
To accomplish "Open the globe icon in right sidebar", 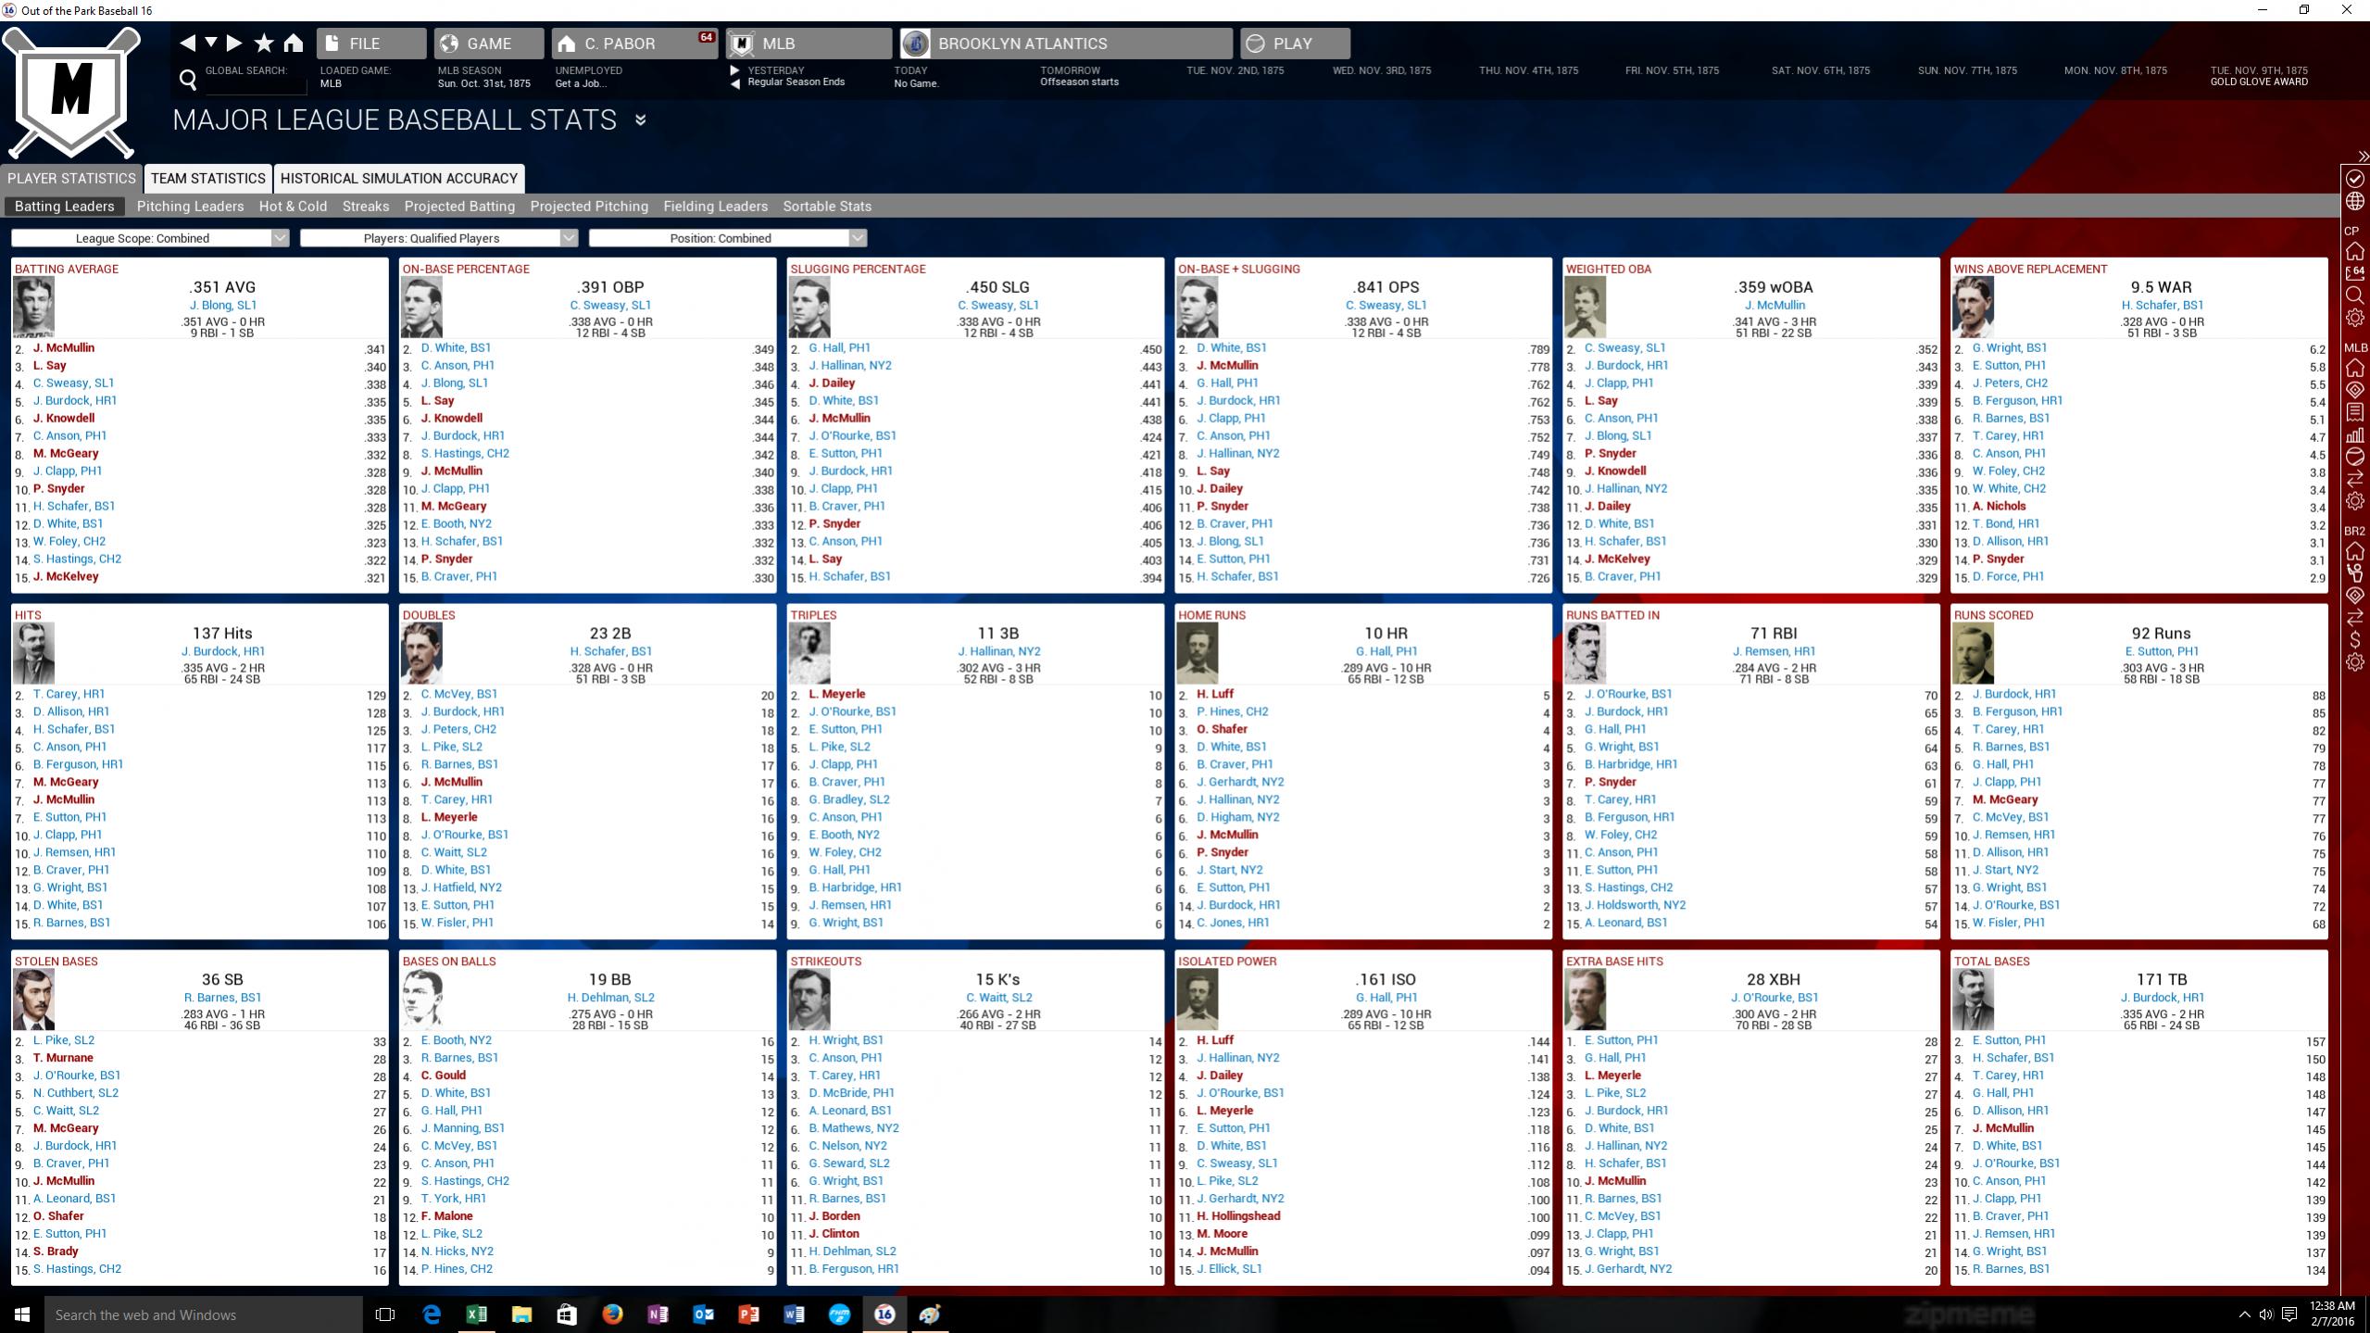I will point(2355,201).
